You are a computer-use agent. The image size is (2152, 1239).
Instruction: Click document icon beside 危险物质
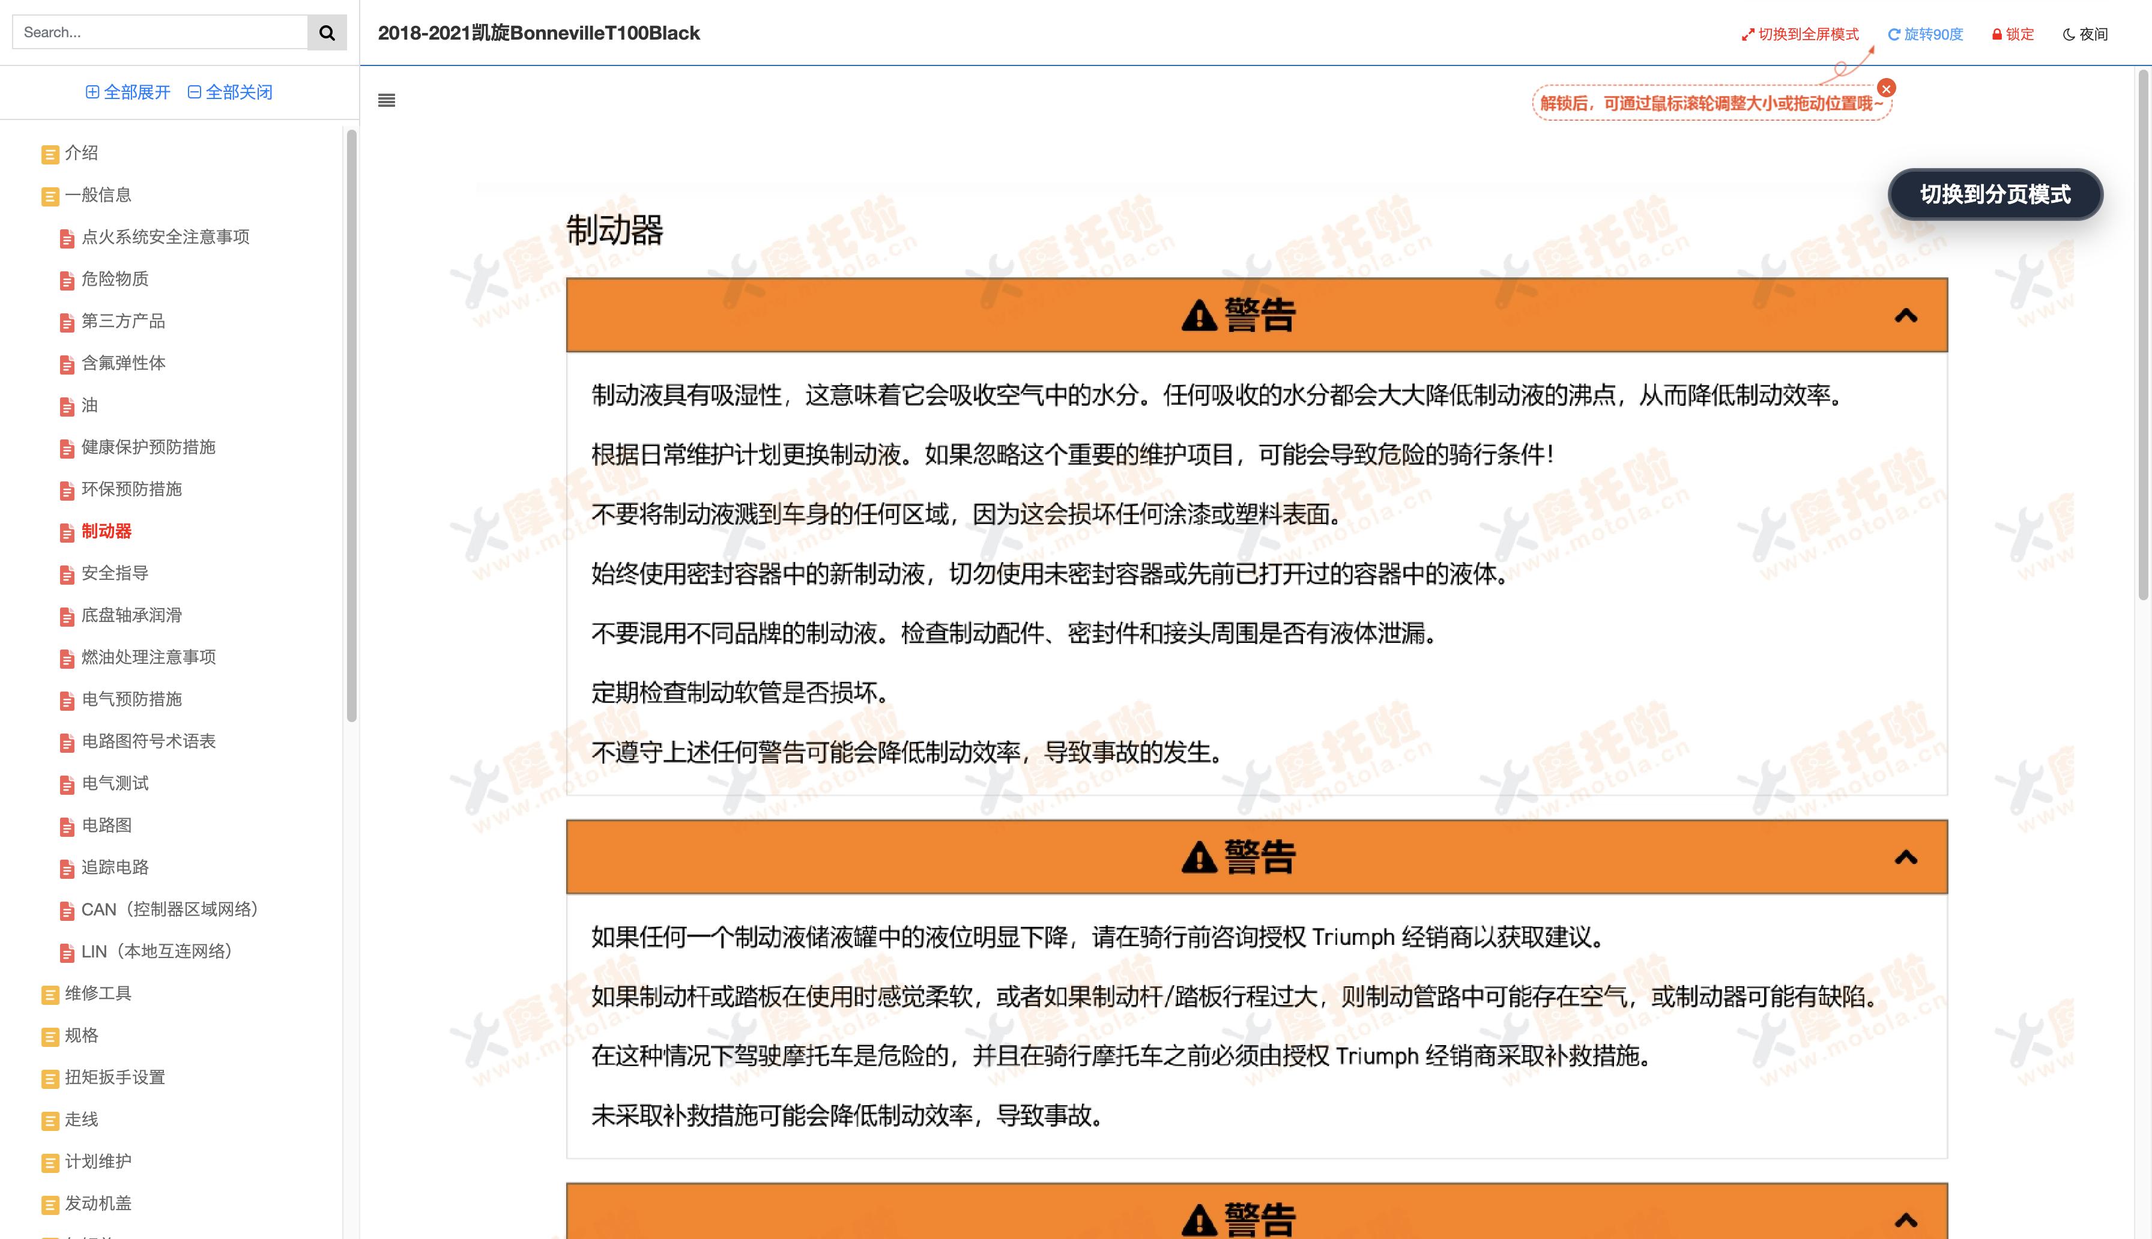[67, 281]
